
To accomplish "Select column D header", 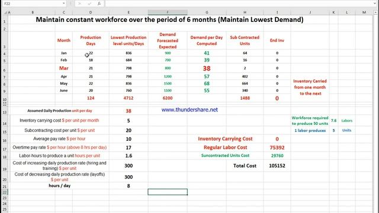I will tap(91, 12).
